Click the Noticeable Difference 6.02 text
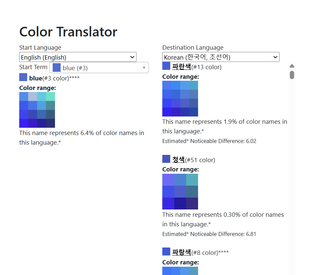 click(x=209, y=141)
